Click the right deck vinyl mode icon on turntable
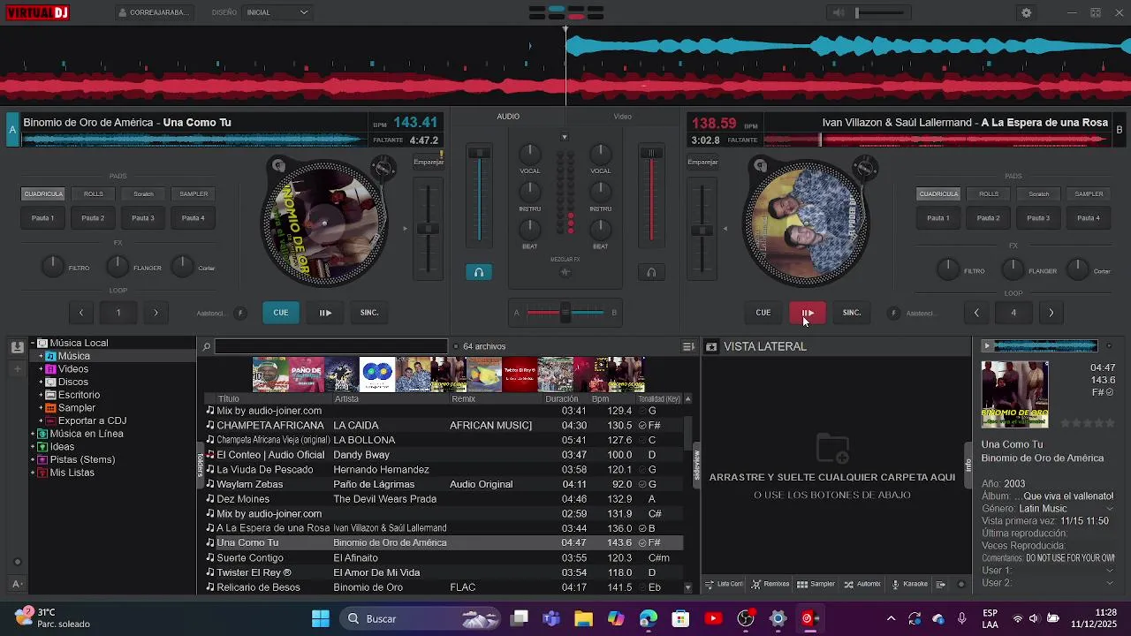The image size is (1131, 636). point(760,165)
